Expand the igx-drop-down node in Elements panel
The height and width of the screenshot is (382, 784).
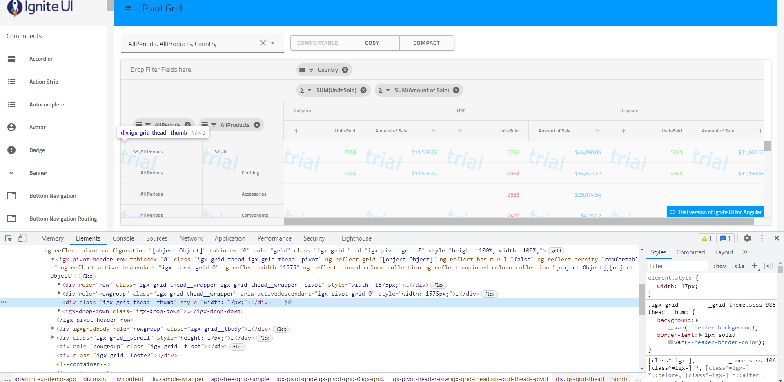[x=59, y=311]
